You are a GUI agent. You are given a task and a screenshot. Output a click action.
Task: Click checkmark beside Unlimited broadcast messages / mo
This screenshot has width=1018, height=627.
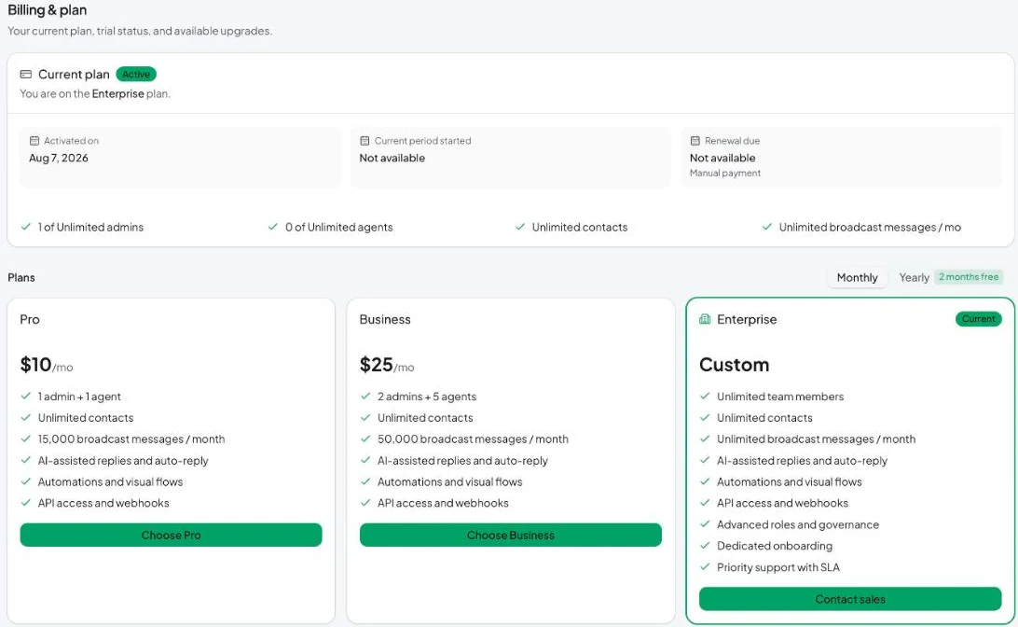(767, 227)
